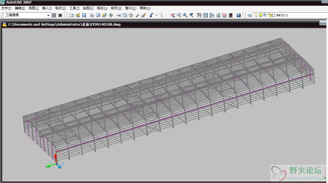Open the 编辑(E) menu
Screen dimensions: 328x183
coord(20,8)
